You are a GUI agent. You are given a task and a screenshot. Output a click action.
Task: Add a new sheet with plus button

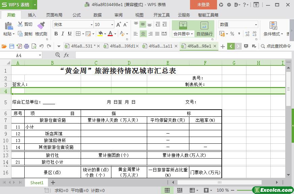coord(53,183)
